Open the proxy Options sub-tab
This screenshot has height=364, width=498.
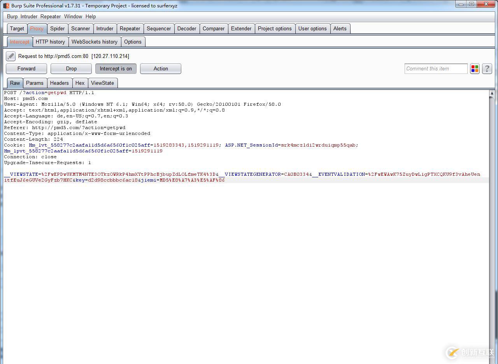[133, 42]
